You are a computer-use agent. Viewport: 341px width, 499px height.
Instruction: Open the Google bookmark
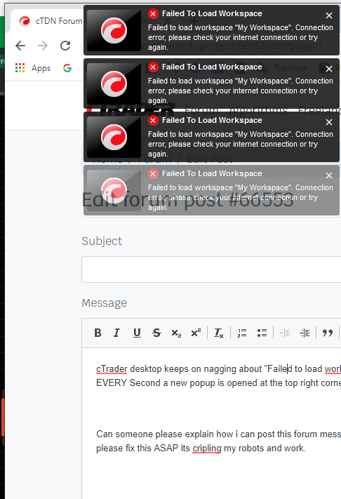point(67,68)
